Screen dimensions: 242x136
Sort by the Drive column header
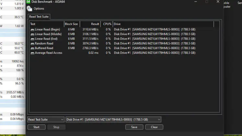click(163, 24)
